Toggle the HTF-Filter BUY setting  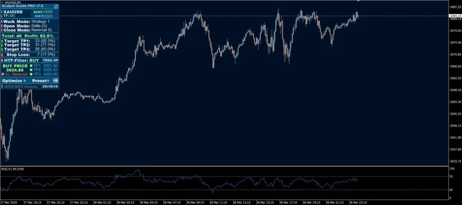pyautogui.click(x=21, y=60)
